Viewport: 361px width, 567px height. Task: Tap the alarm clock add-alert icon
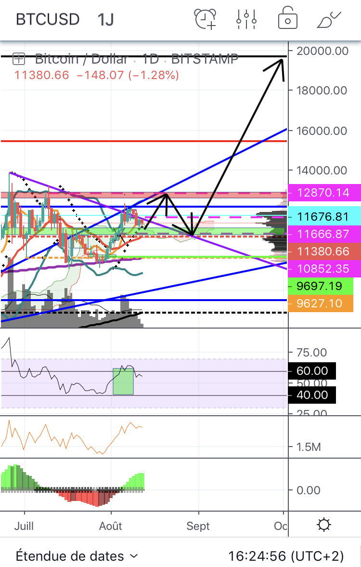206,19
